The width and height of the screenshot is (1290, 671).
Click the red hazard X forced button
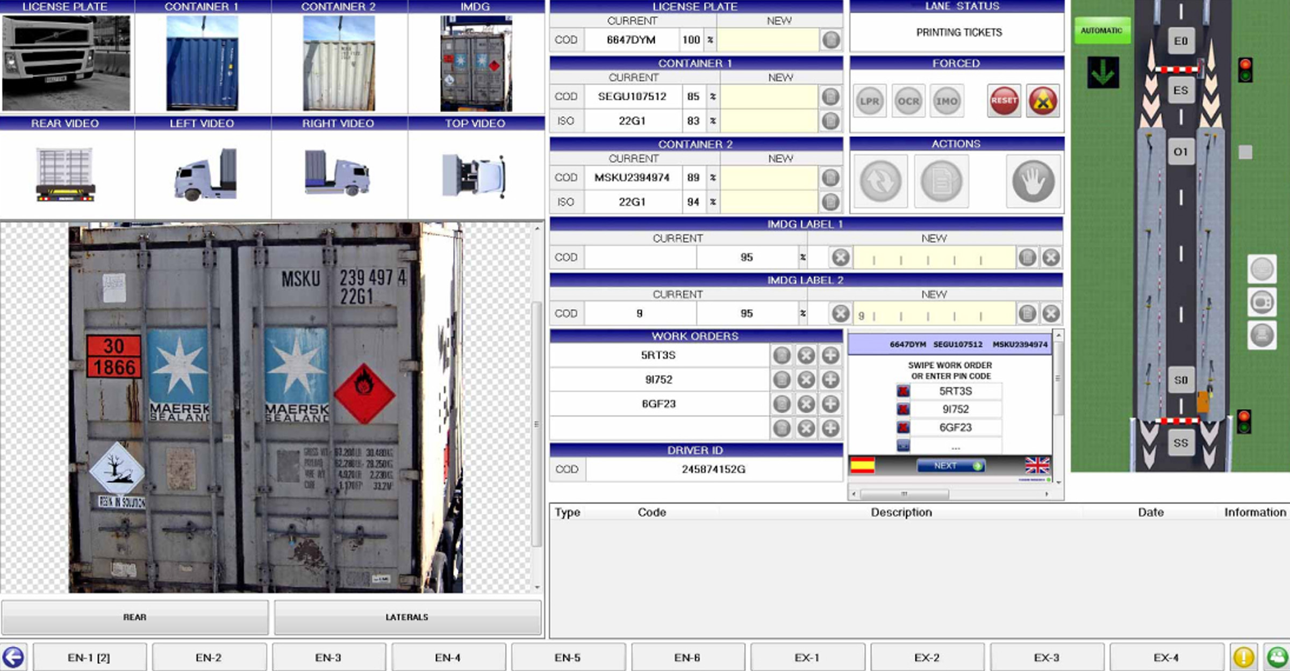point(1043,100)
